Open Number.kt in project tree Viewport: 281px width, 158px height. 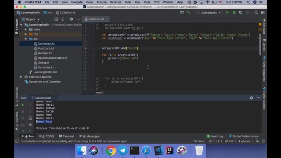click(45, 53)
